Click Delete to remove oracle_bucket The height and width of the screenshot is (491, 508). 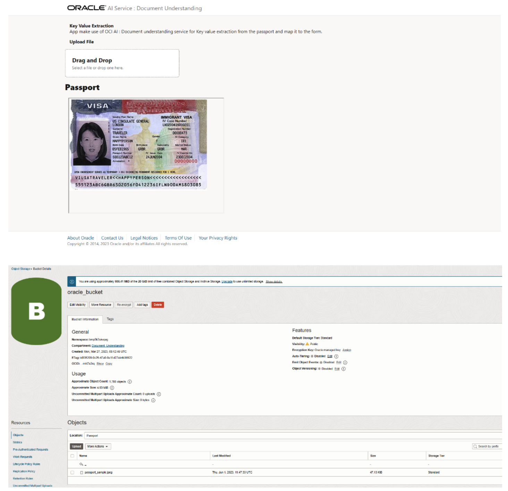[157, 305]
